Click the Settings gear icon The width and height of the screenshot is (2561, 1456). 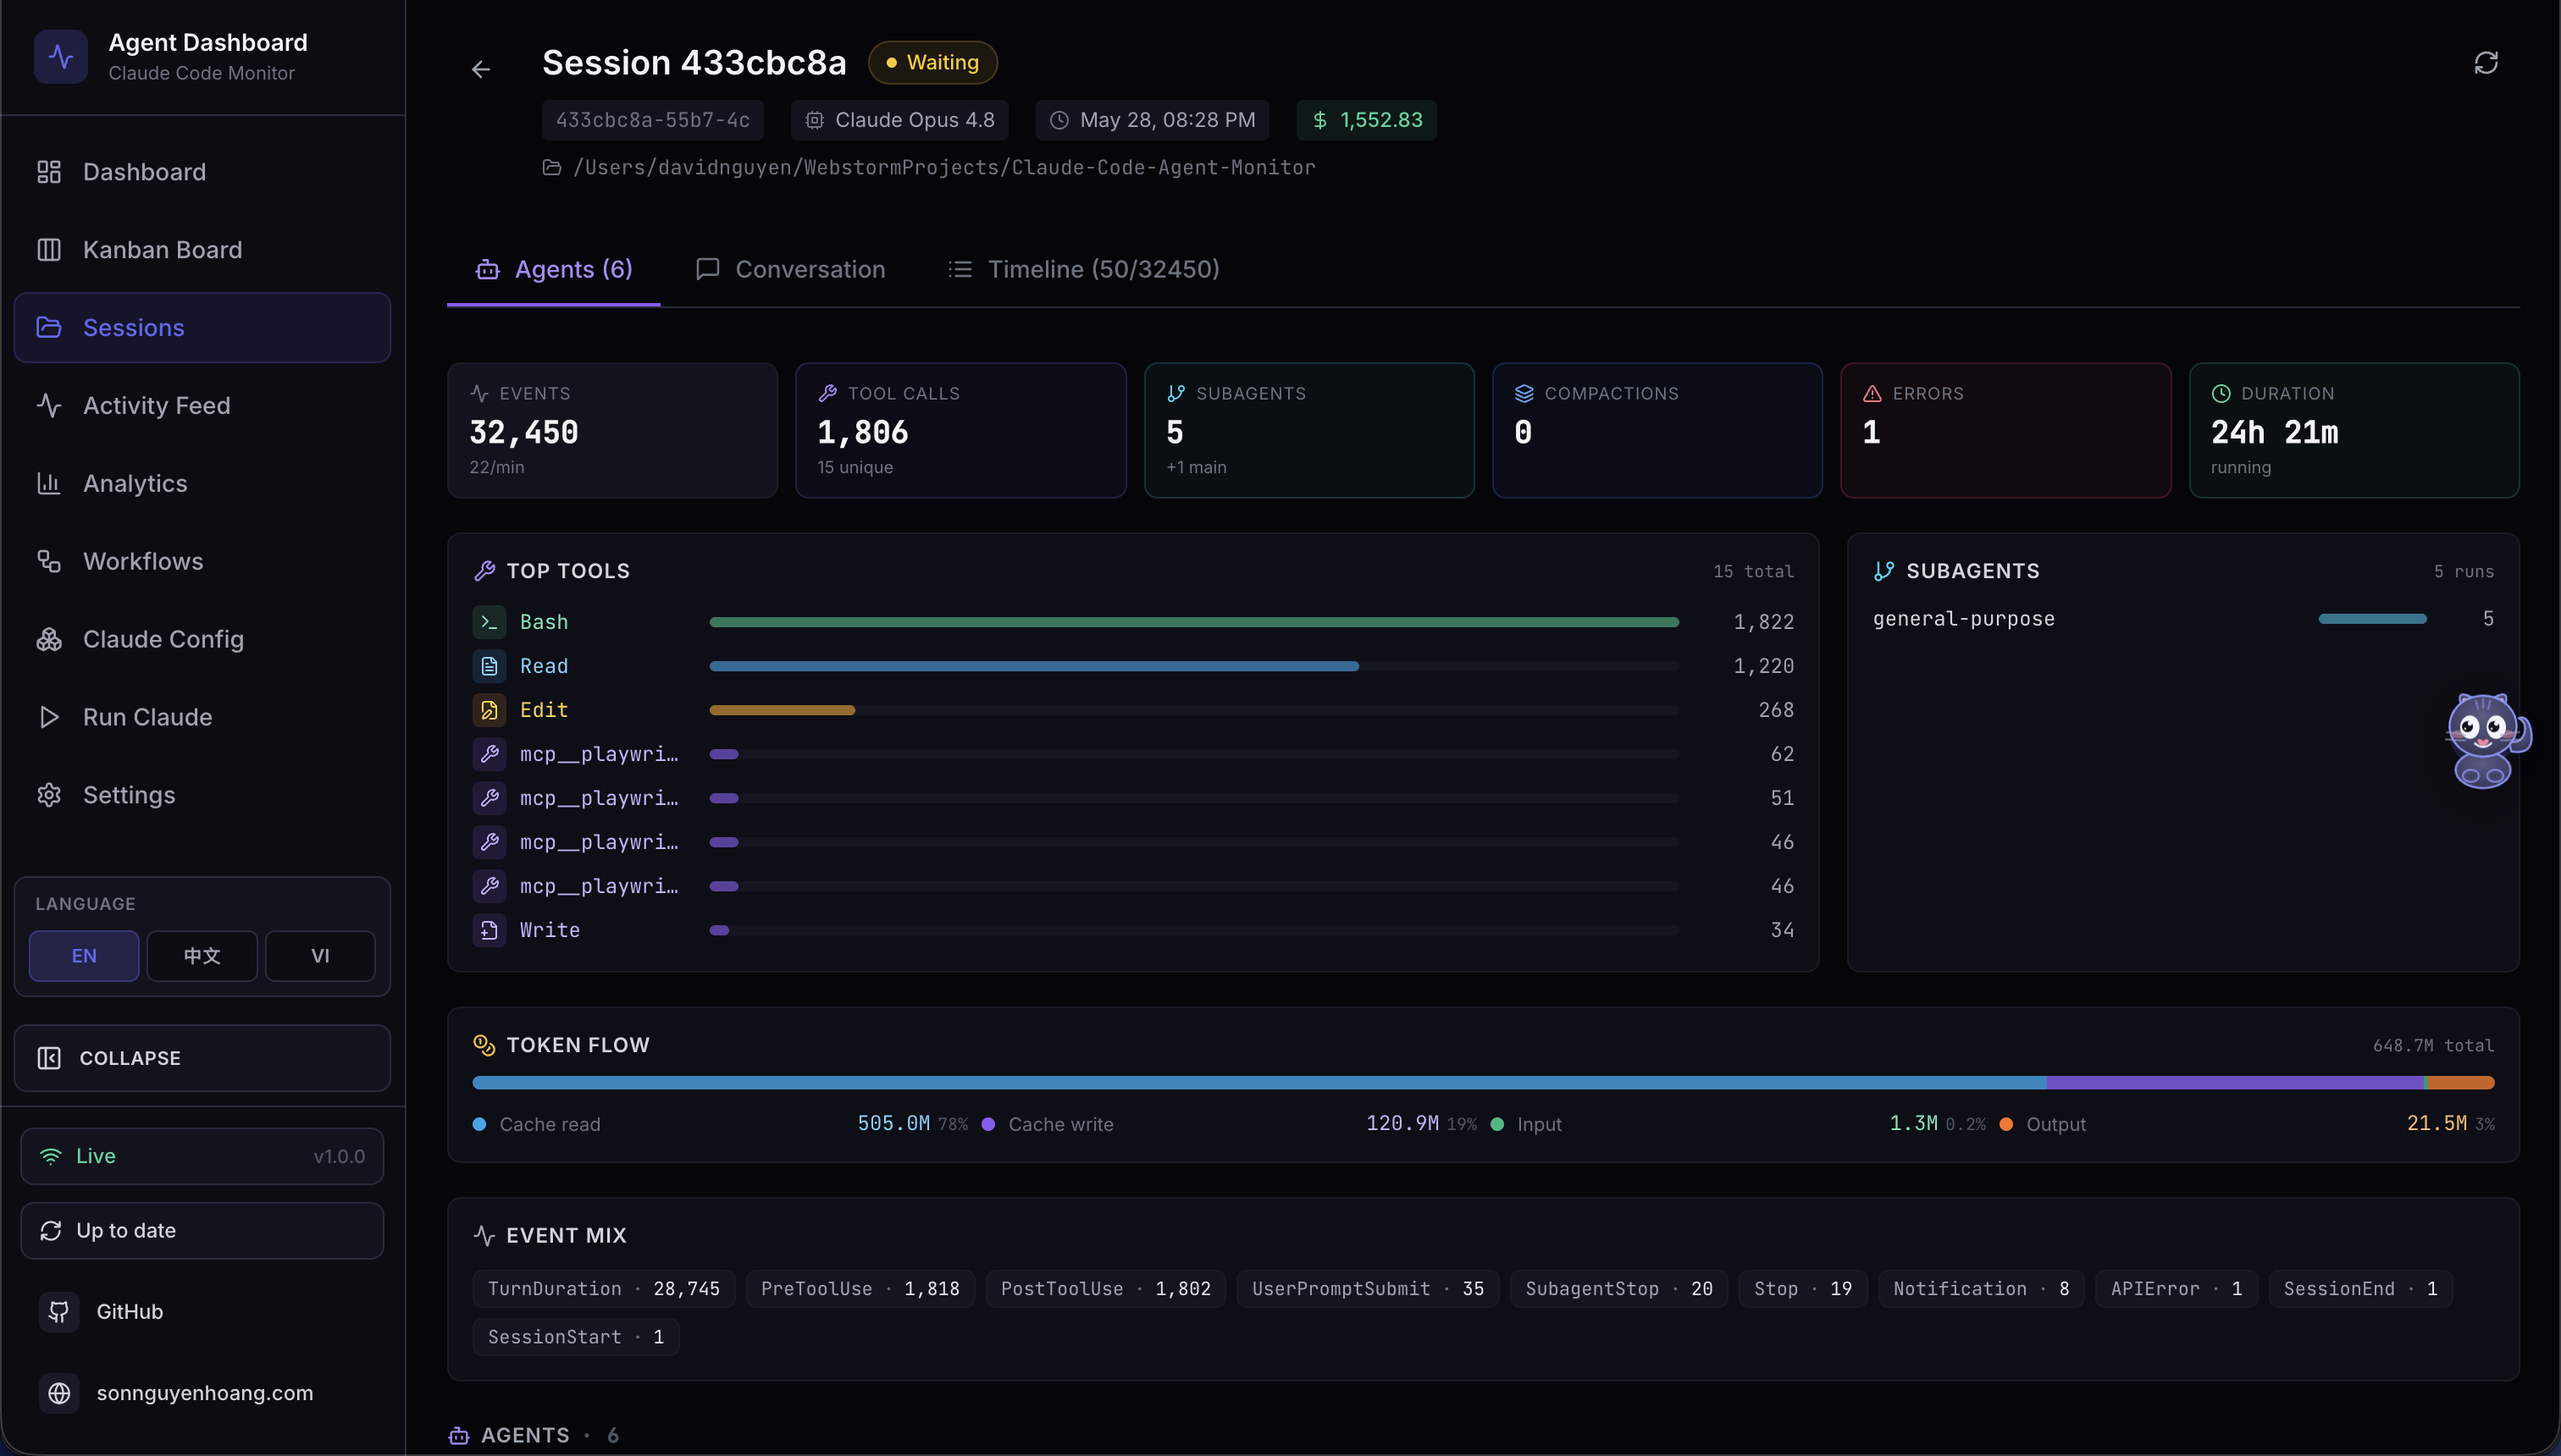(x=49, y=796)
